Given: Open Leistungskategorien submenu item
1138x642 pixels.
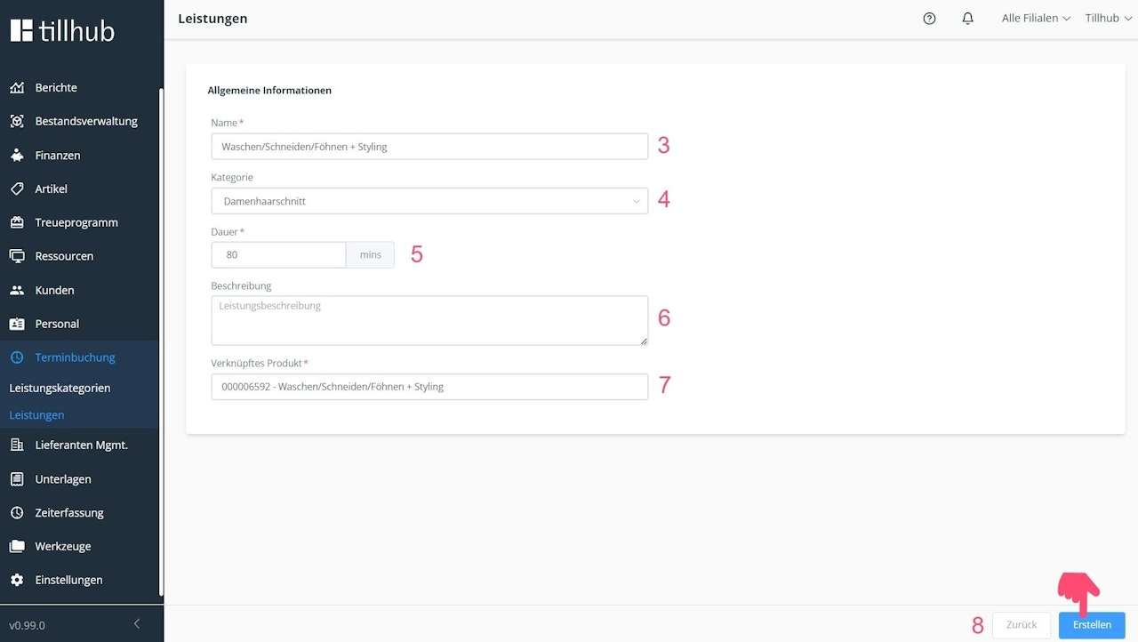Looking at the screenshot, I should pos(60,389).
